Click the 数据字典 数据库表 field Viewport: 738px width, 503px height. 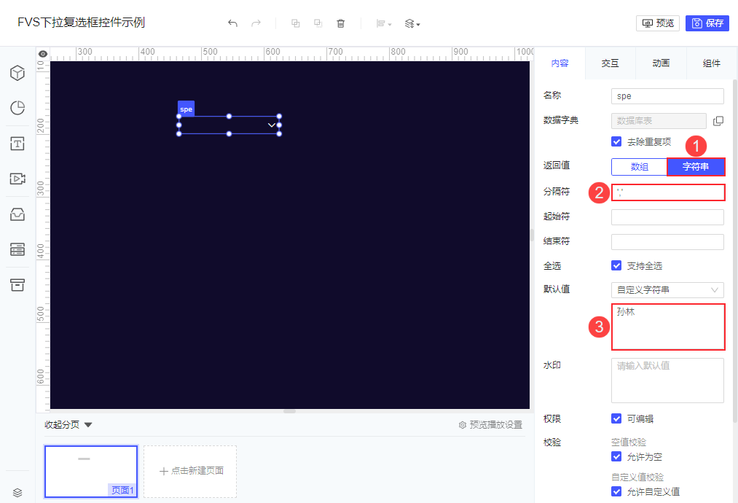point(659,121)
